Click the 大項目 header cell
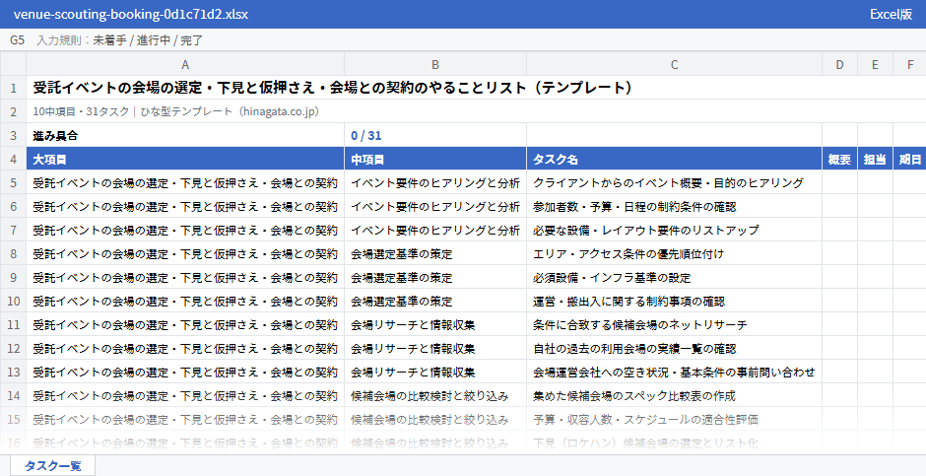This screenshot has height=476, width=926. point(185,159)
